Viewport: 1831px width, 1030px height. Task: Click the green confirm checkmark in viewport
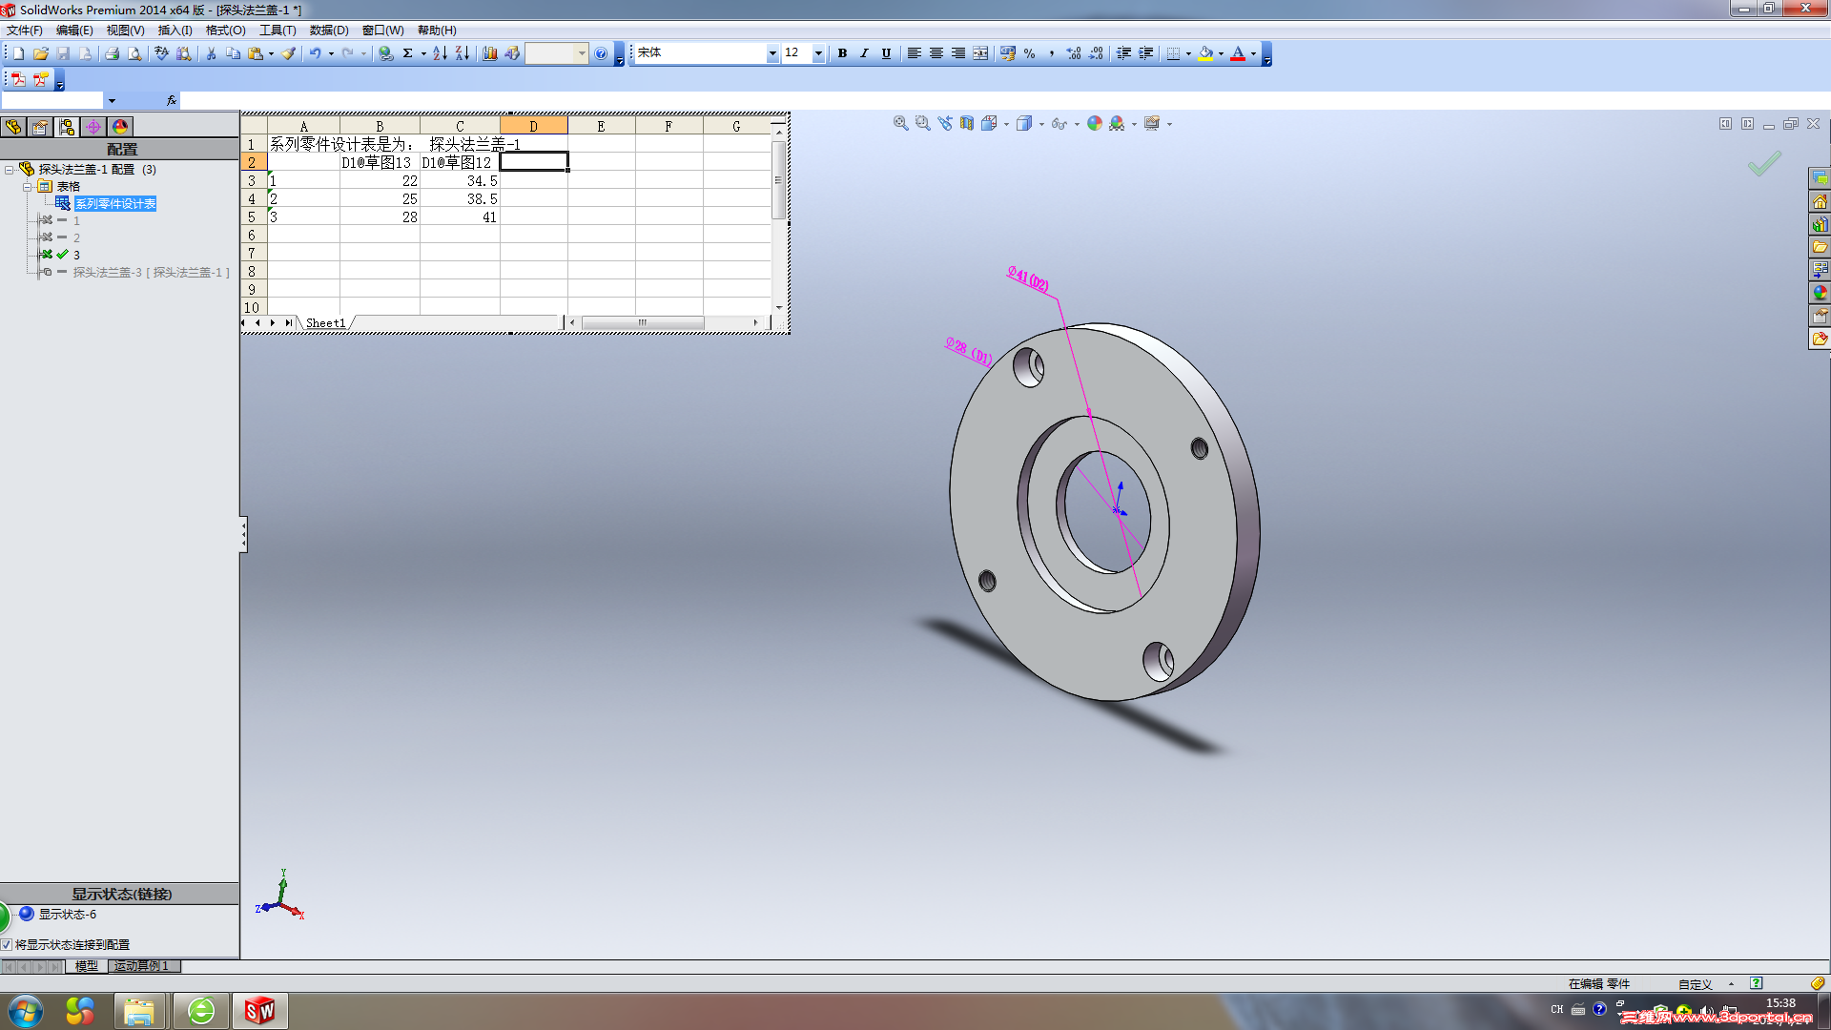pos(1763,164)
